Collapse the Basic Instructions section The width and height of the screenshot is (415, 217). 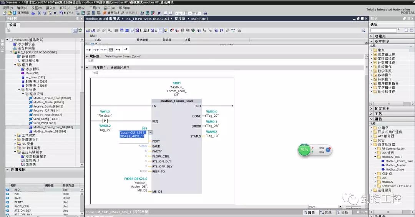point(372,41)
